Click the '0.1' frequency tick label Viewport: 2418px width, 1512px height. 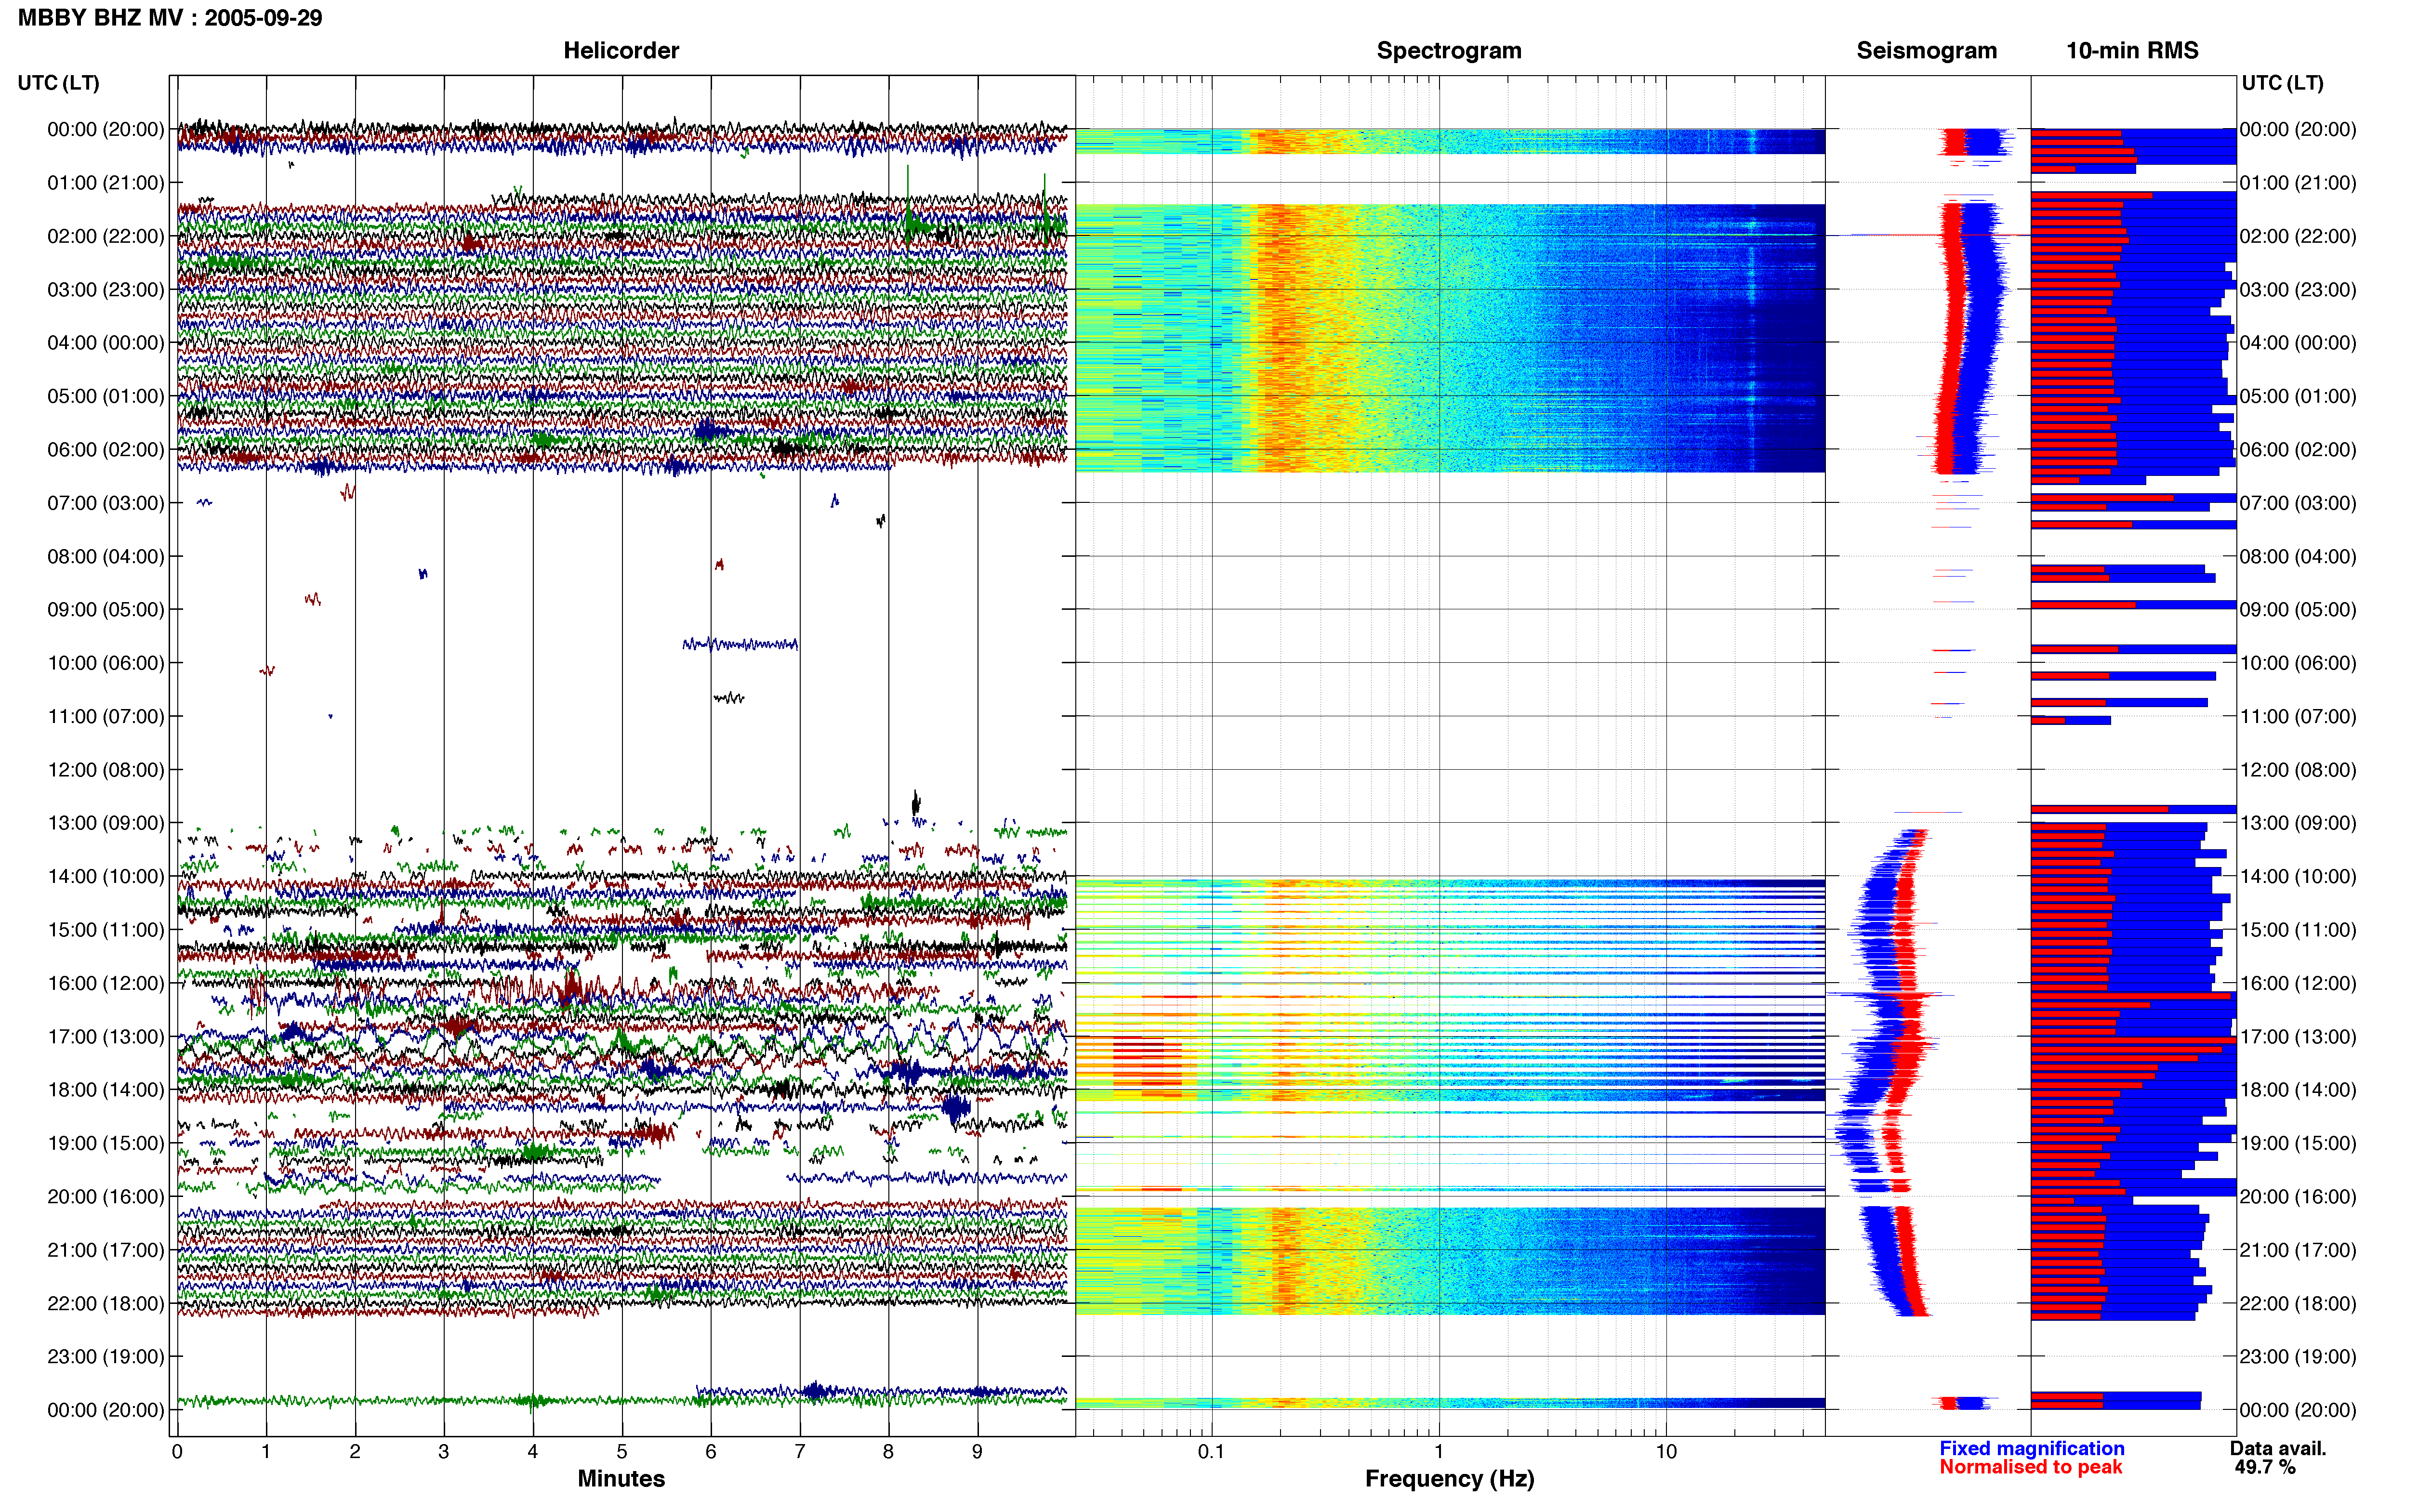click(1211, 1451)
